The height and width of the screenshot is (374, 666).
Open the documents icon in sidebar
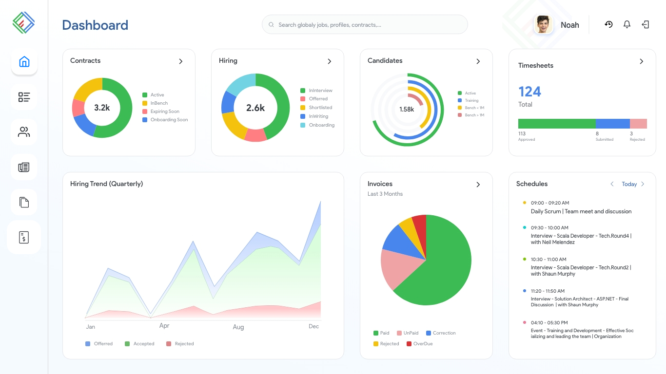point(24,202)
